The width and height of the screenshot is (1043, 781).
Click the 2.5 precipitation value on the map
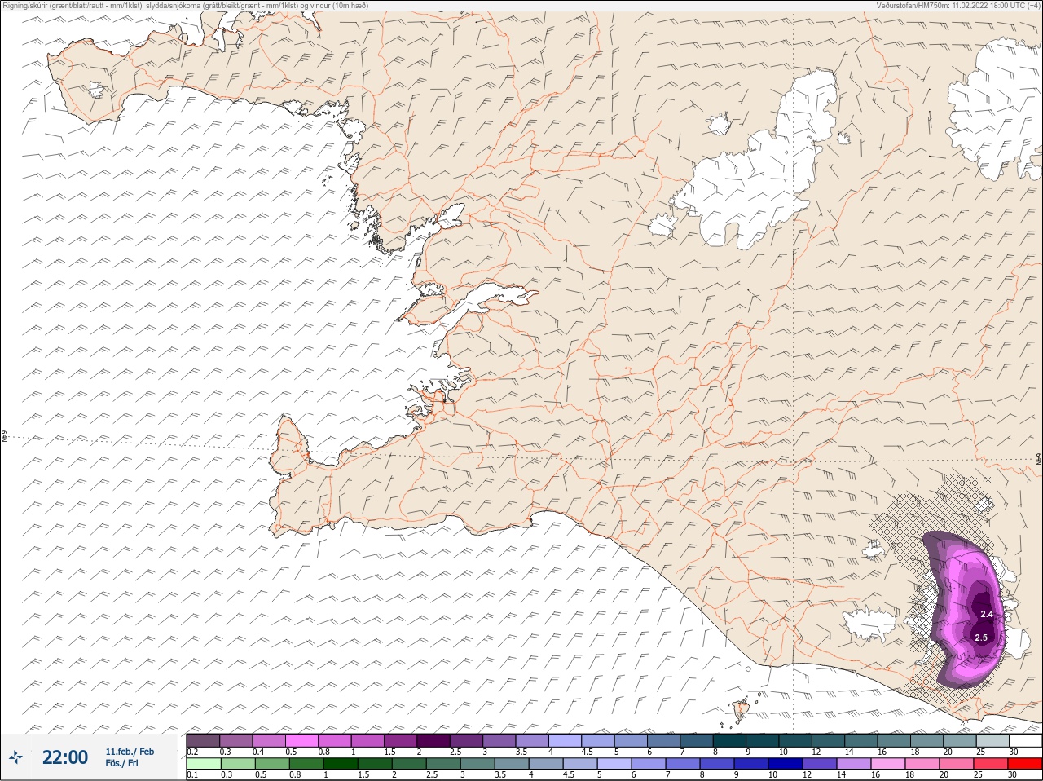pyautogui.click(x=981, y=638)
